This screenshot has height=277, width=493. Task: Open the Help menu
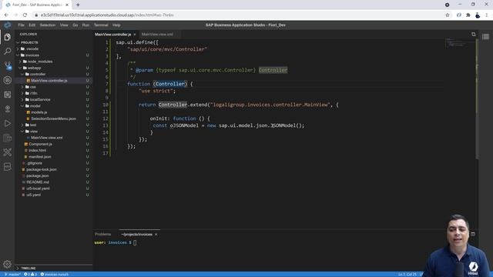tap(116, 25)
